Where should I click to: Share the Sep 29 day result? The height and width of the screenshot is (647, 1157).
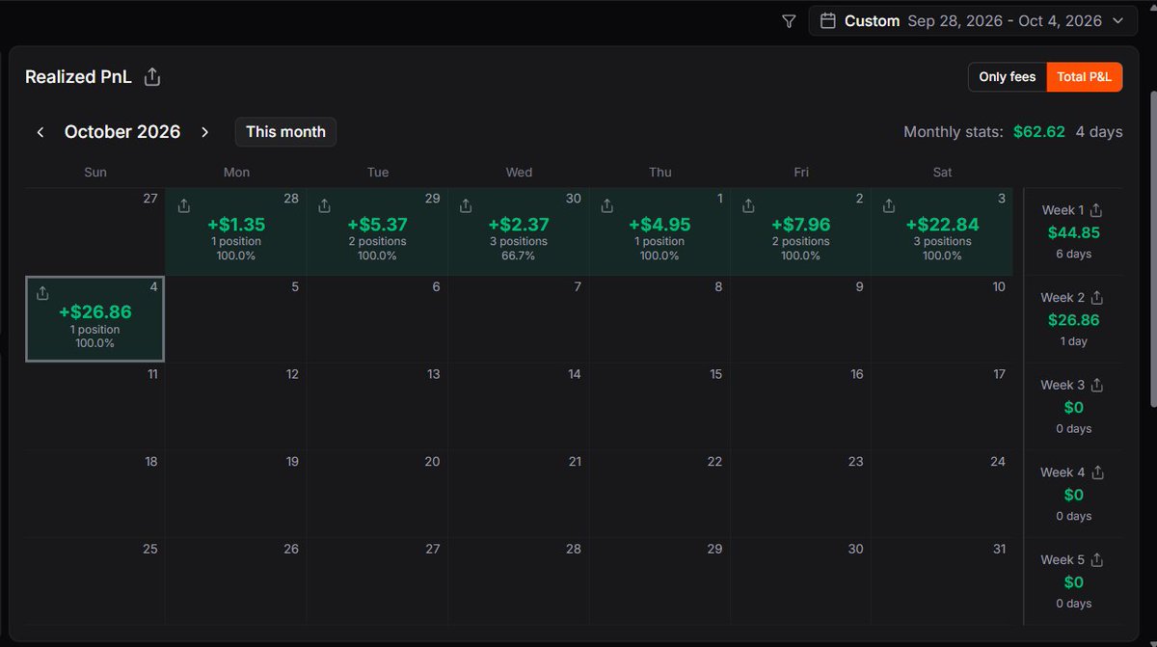(x=324, y=205)
